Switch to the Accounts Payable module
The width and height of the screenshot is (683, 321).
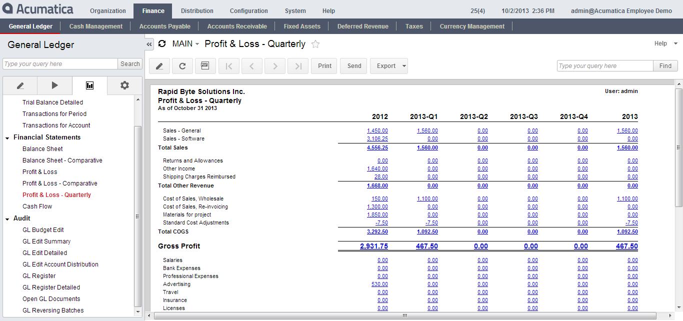point(164,26)
